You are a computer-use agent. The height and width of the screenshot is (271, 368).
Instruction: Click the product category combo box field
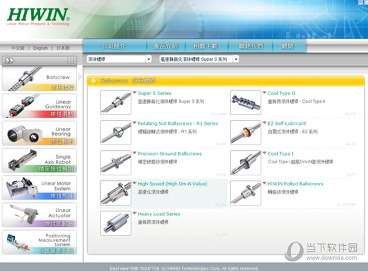click(119, 59)
